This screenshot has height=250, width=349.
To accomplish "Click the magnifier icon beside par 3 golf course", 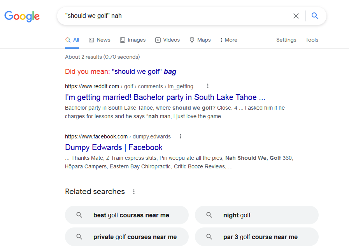I will pos(209,237).
